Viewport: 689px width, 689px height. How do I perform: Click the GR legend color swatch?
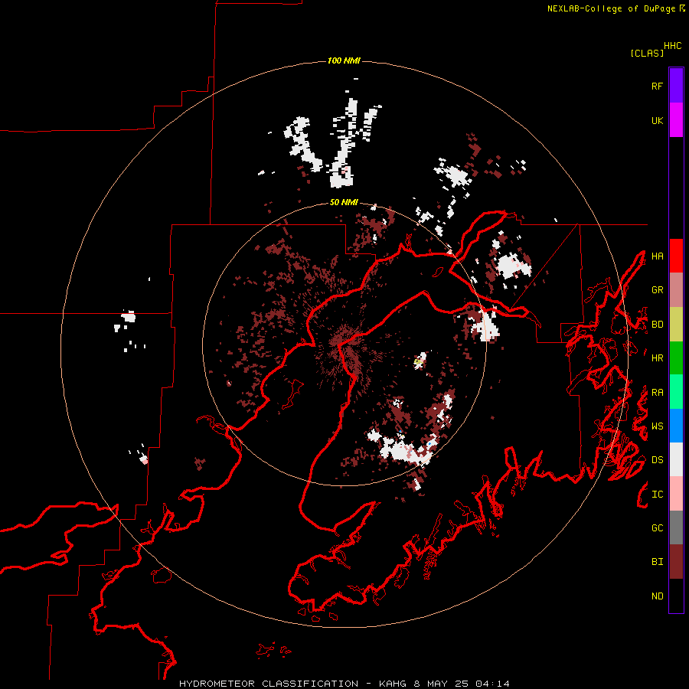[676, 290]
